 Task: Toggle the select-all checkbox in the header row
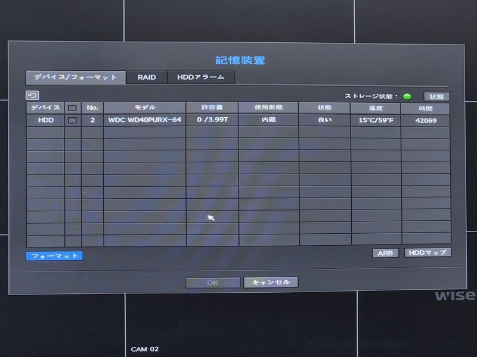pos(73,107)
